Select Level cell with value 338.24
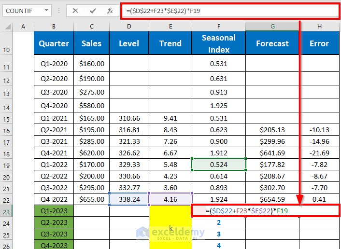341x249 pixels. (x=129, y=198)
